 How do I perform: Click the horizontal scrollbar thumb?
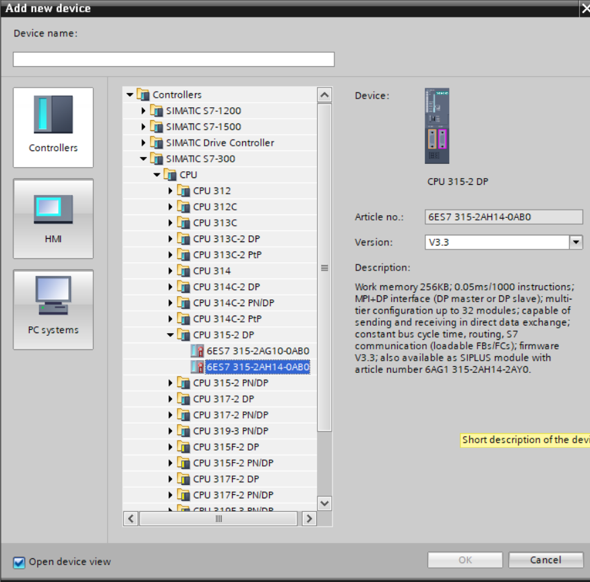click(x=218, y=519)
